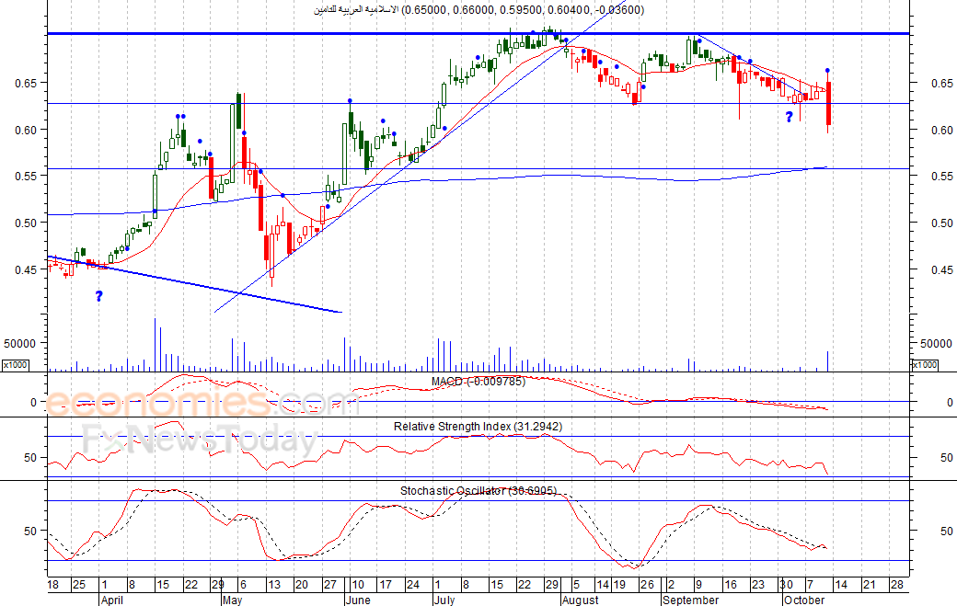Click the April month label on time axis
This screenshot has width=957, height=606.
point(112,600)
